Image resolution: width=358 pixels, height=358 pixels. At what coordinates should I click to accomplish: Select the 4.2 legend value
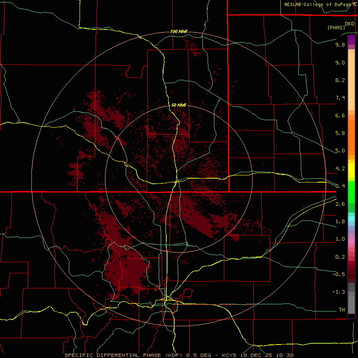coord(340,169)
